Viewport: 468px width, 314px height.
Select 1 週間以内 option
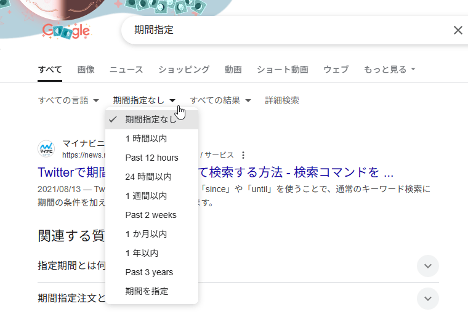152,196
